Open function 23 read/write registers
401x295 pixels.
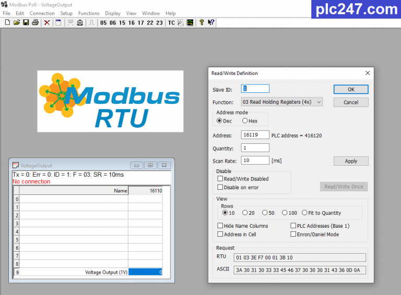point(159,23)
